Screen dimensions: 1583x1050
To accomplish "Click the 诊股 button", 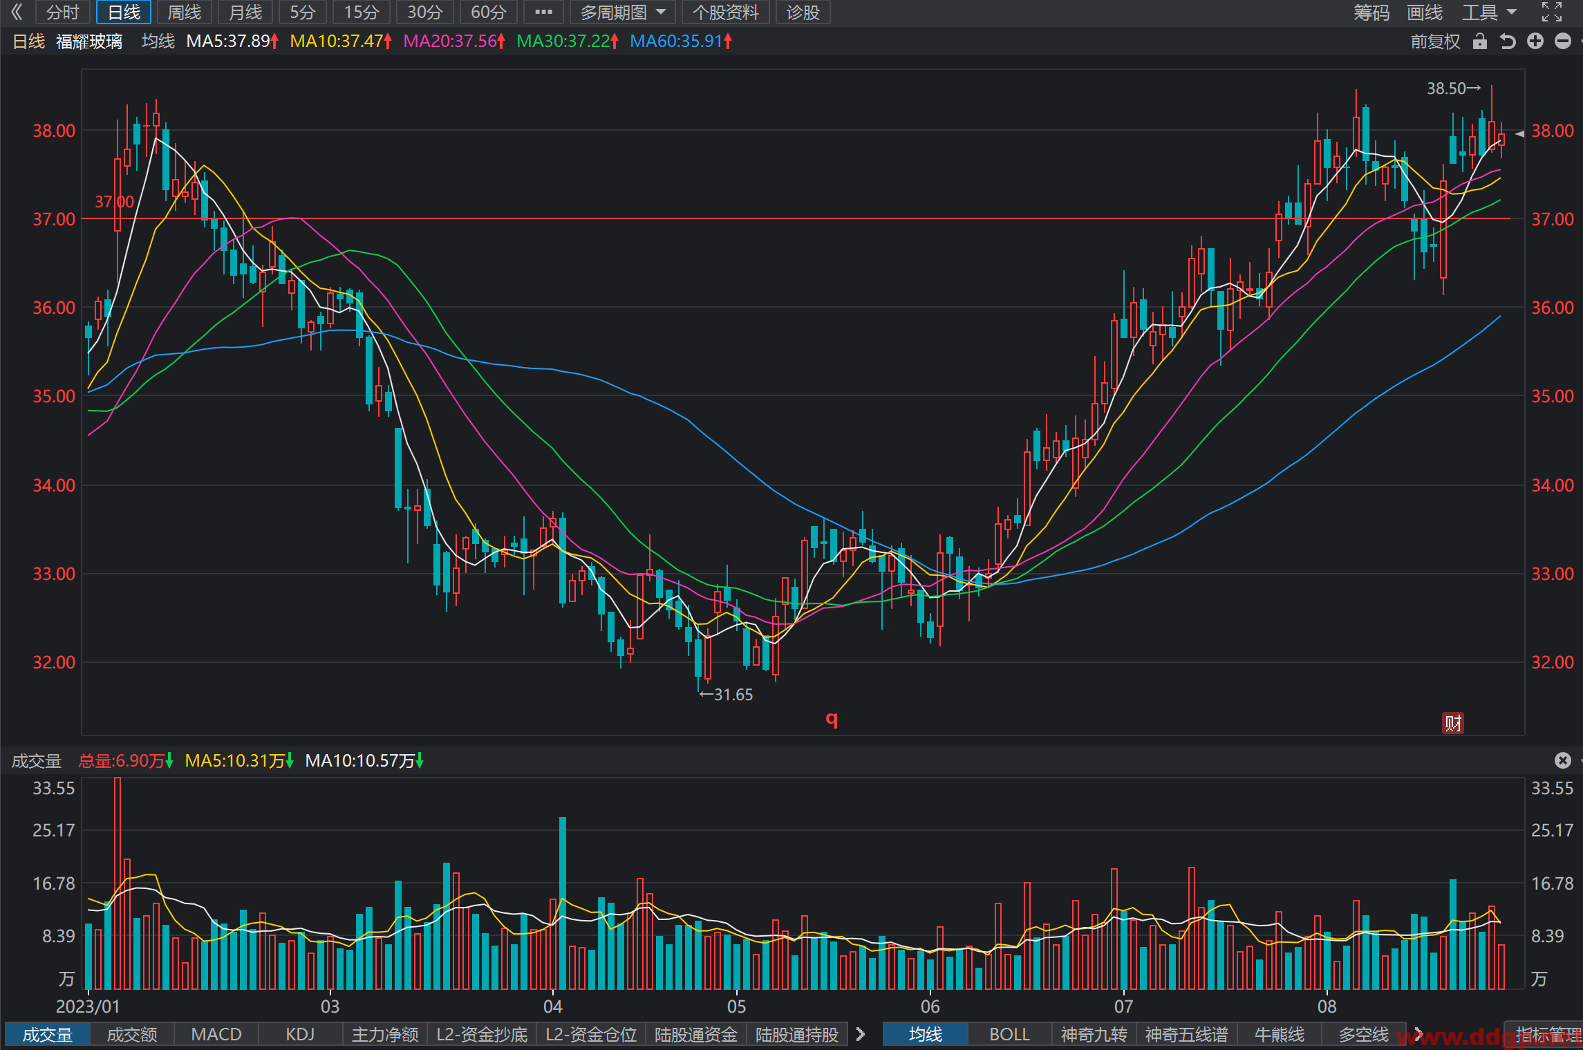I will click(x=803, y=12).
